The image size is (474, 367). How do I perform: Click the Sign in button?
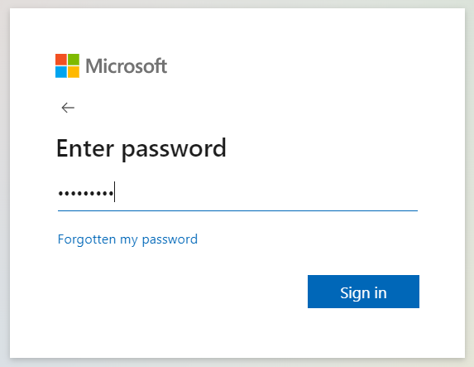[363, 292]
